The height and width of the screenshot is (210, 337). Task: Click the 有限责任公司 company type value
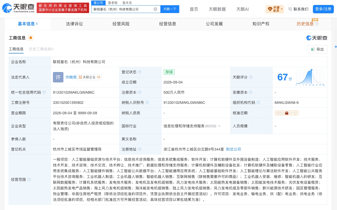83,126
